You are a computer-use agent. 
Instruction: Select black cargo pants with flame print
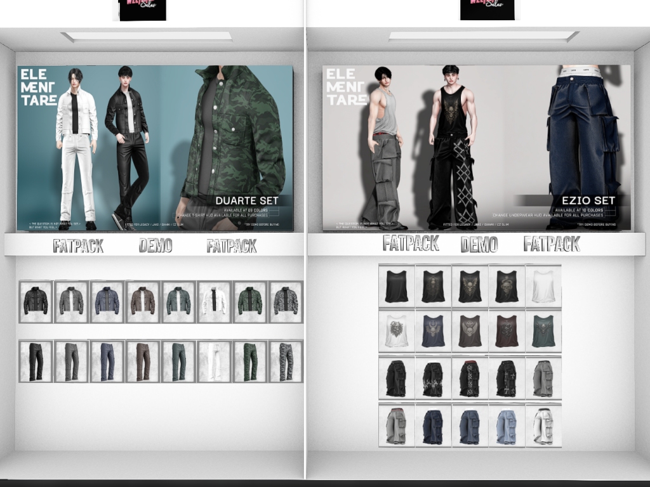pyautogui.click(x=433, y=379)
